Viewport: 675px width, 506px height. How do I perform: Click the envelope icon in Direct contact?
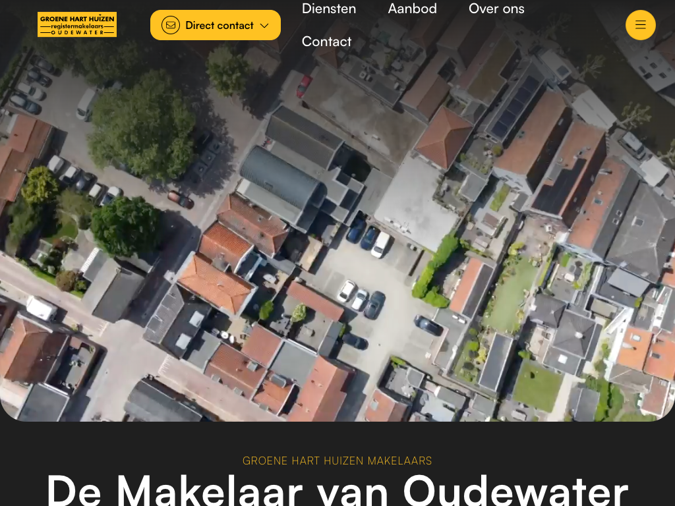[171, 25]
